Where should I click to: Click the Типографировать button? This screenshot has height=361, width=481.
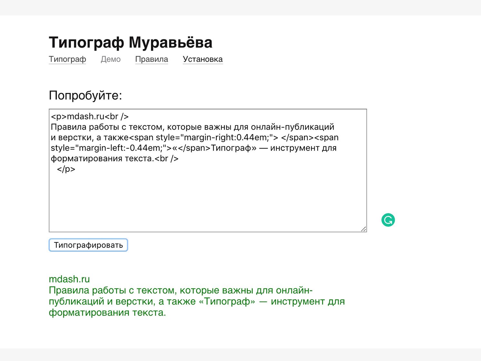[88, 245]
